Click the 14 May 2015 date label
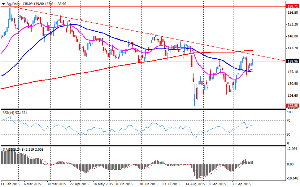The image size is (300, 187). [x=103, y=184]
